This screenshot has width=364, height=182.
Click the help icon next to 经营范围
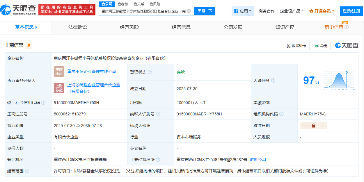(x=27, y=171)
